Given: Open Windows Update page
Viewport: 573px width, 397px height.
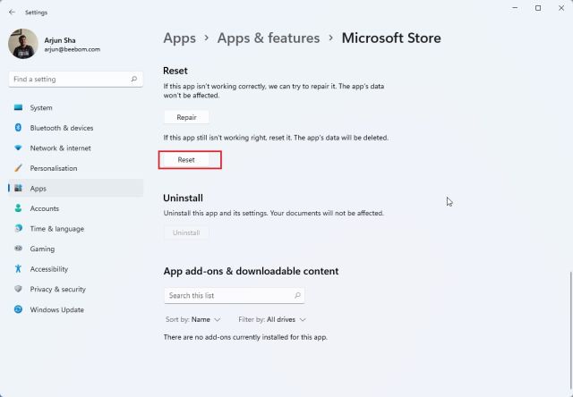Looking at the screenshot, I should (75, 309).
